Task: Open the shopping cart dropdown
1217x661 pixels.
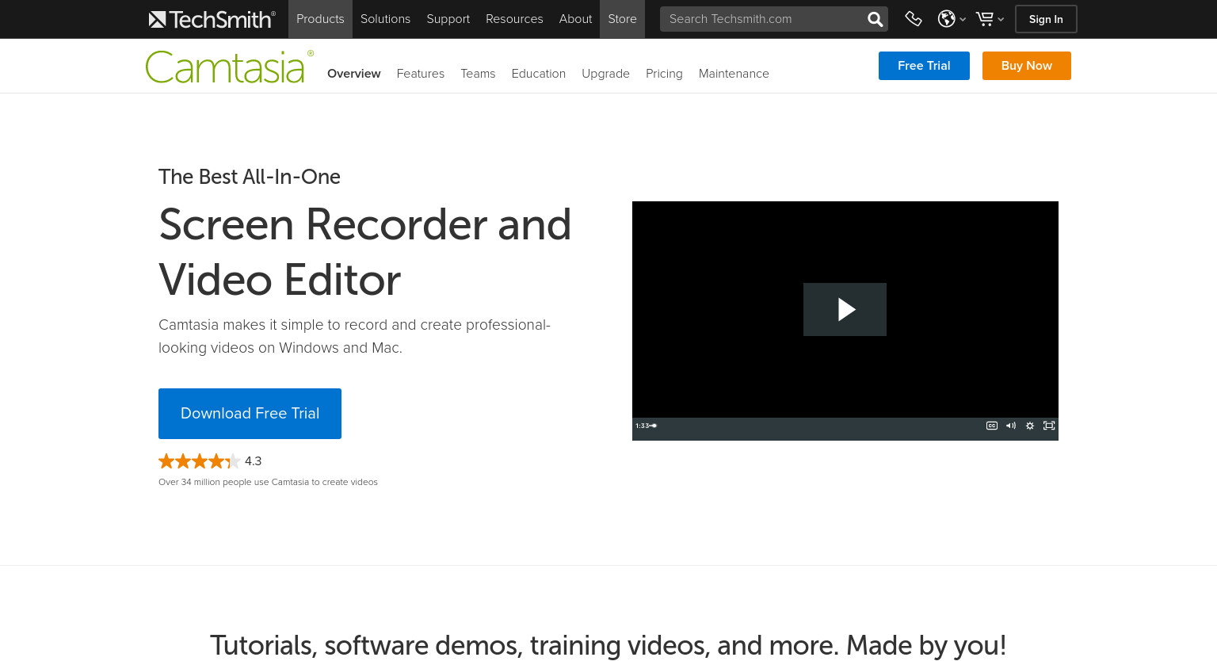Action: (x=990, y=19)
